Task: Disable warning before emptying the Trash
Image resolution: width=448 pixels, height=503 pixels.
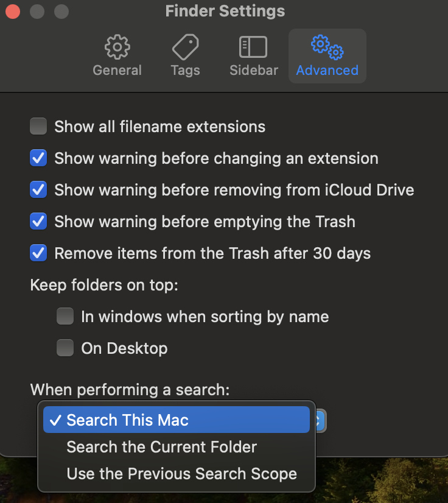Action: point(38,221)
